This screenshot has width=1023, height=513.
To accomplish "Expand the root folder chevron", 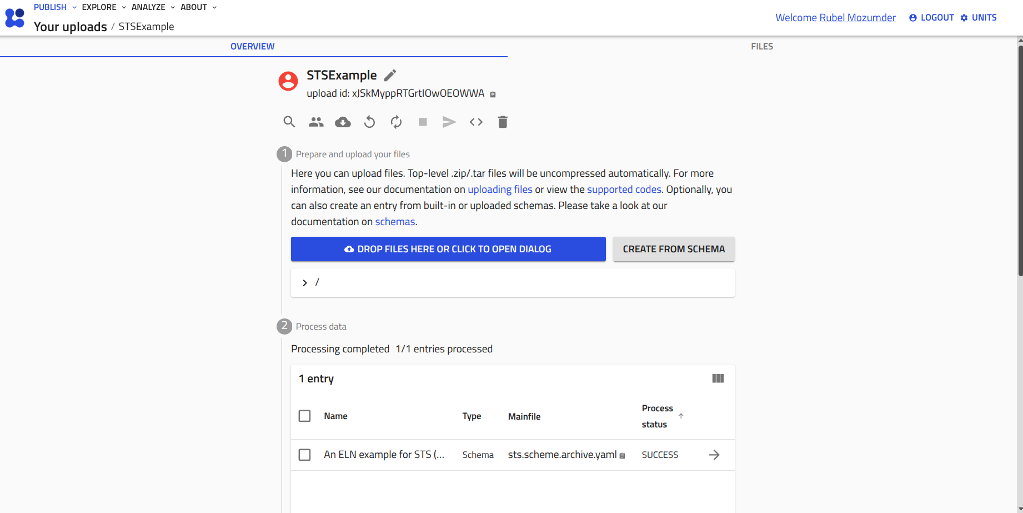I will pos(305,283).
